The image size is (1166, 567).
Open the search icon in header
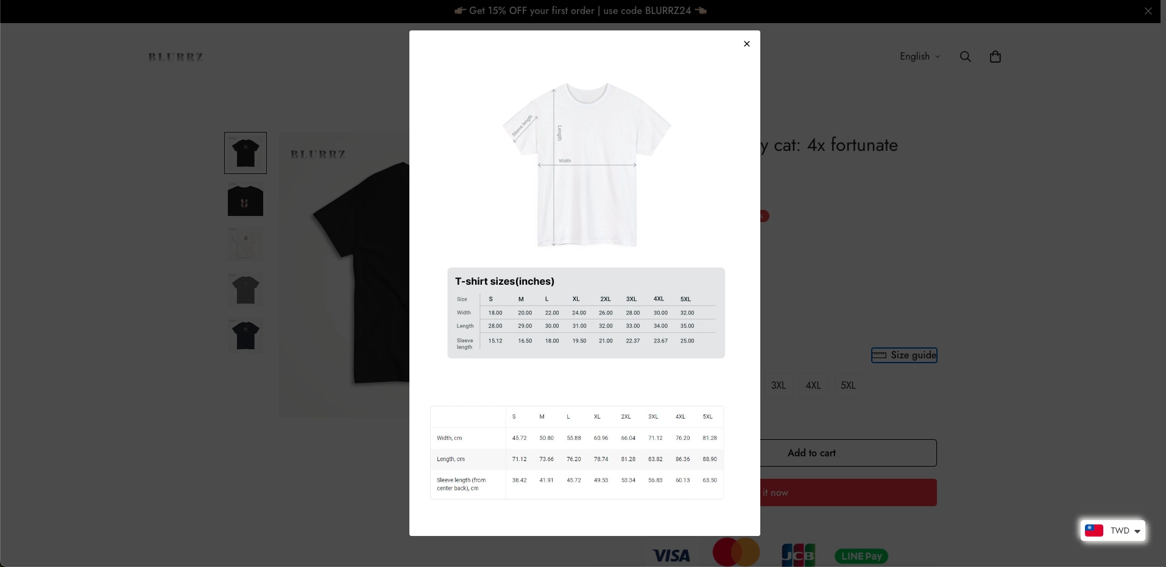[966, 57]
